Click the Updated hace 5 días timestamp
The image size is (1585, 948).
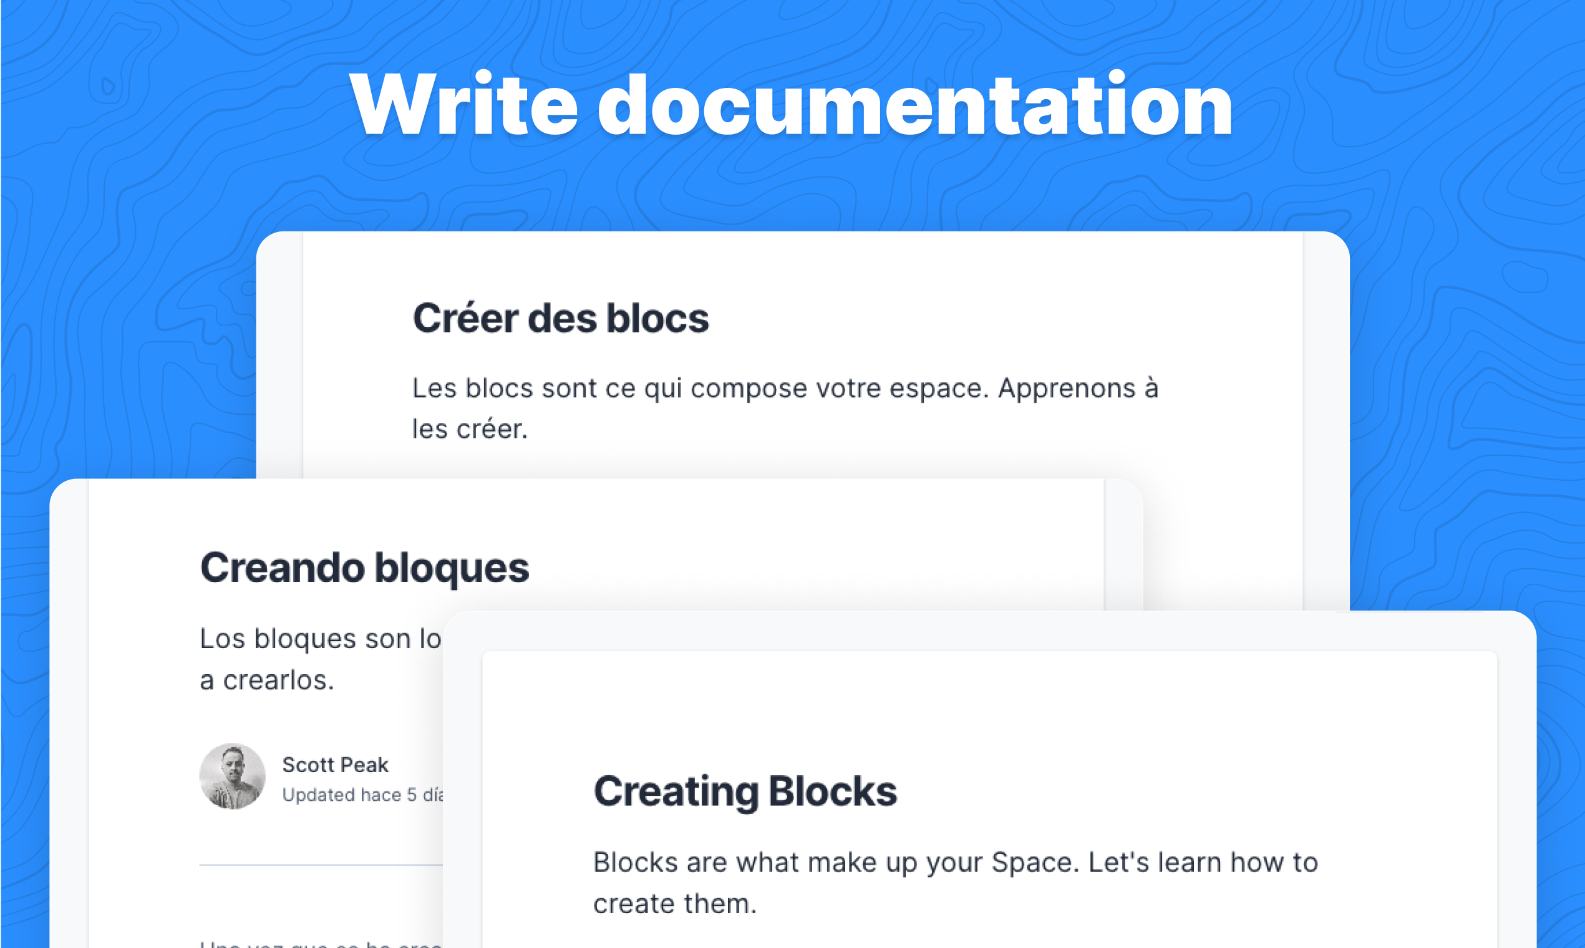[362, 795]
